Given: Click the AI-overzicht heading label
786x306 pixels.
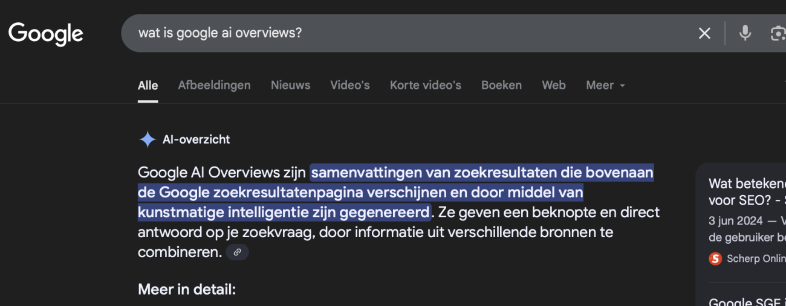Looking at the screenshot, I should 196,139.
